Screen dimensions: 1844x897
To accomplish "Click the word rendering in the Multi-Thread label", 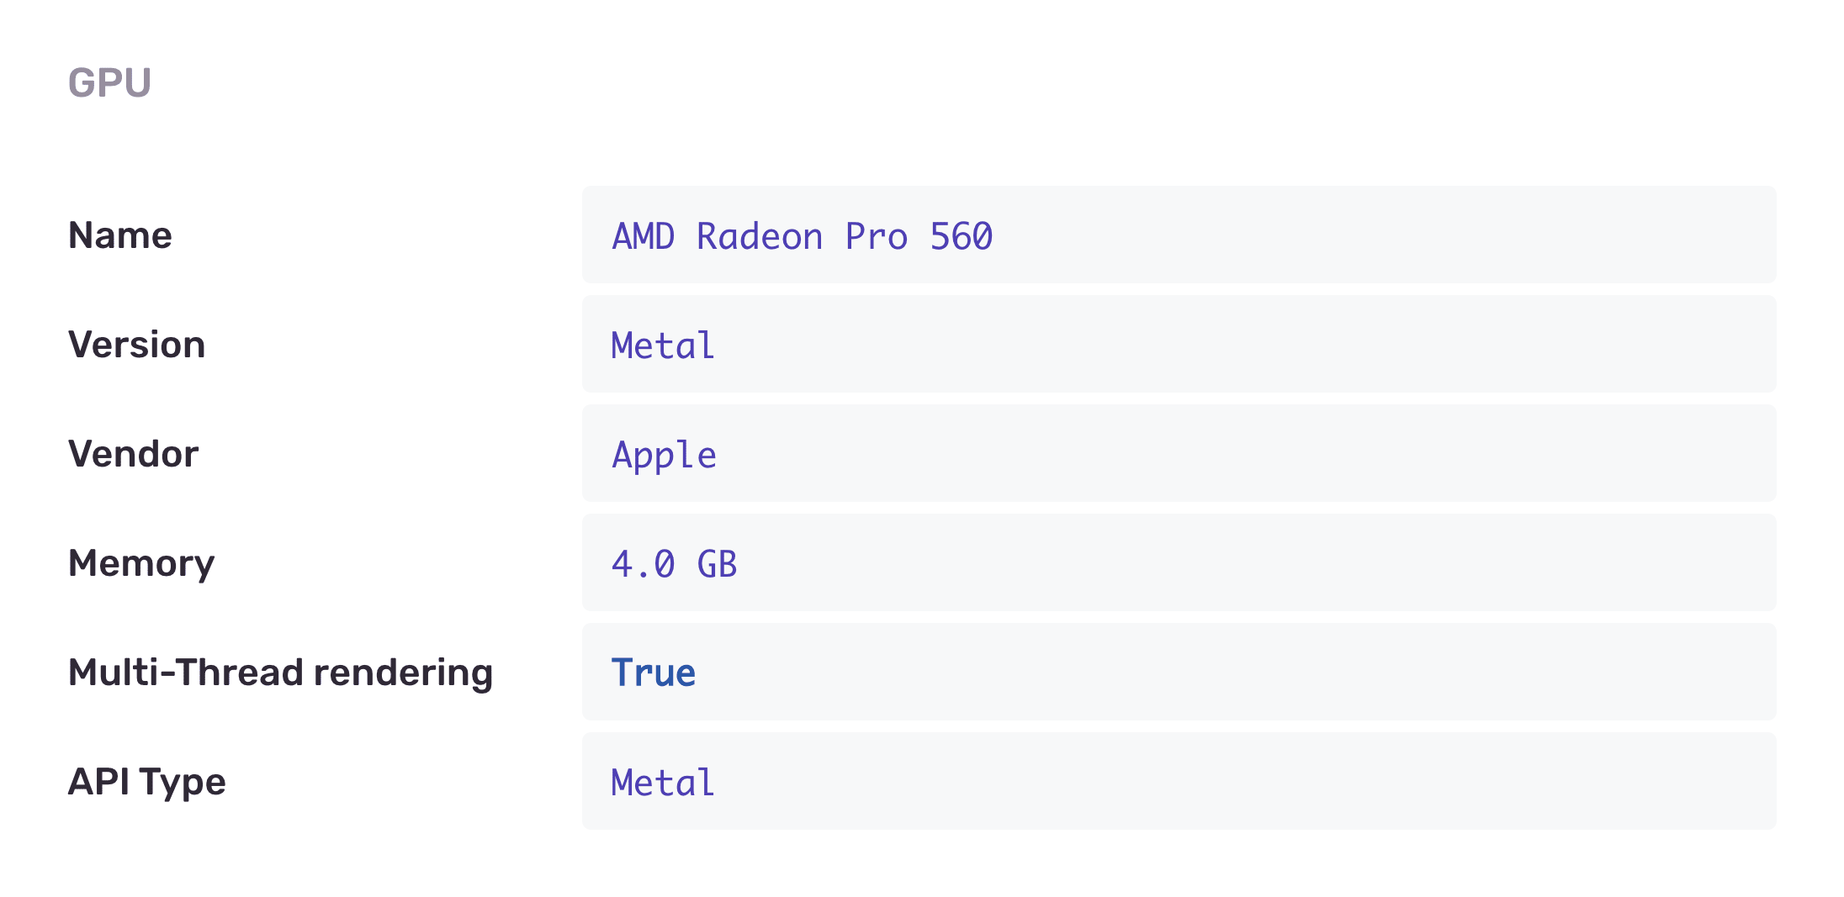I will (403, 673).
